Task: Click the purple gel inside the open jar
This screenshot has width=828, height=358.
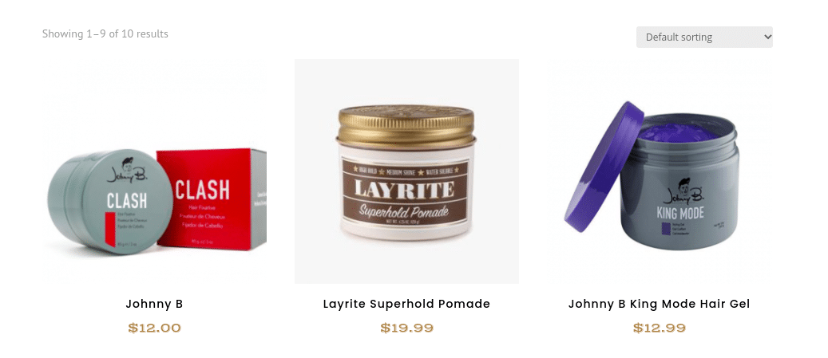Action: tap(679, 132)
